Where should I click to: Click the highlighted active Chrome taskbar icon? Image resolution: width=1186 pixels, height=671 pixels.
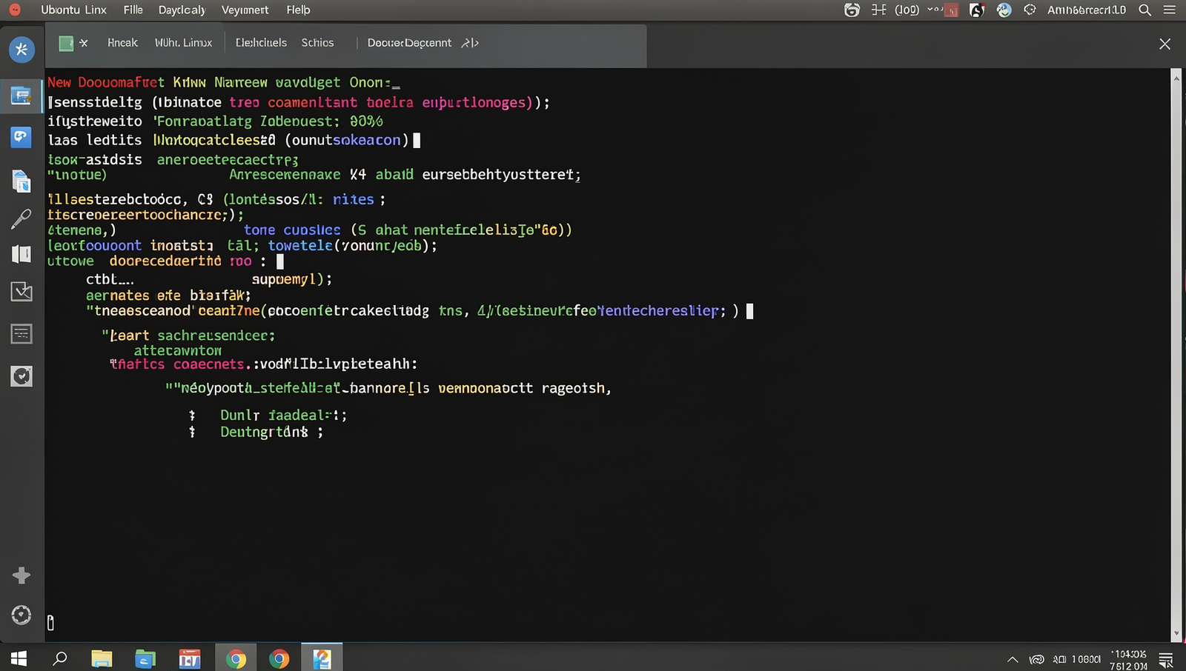236,658
